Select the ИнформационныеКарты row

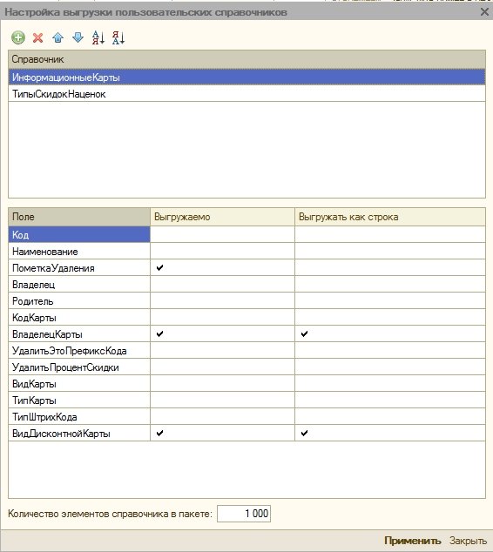[246, 77]
